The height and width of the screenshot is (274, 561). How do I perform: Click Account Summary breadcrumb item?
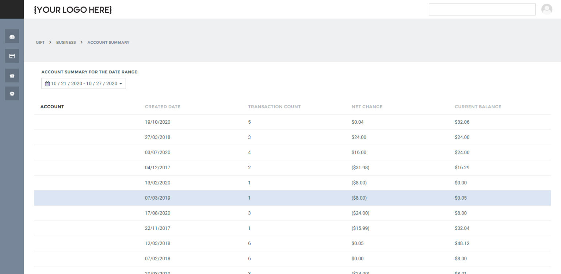pos(108,42)
